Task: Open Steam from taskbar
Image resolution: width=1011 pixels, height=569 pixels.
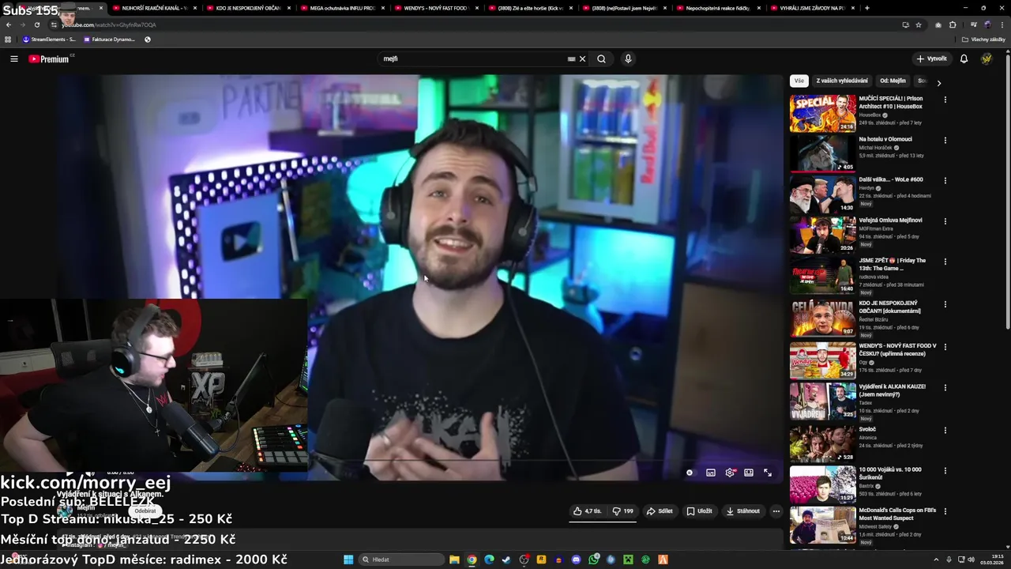Action: (x=506, y=560)
